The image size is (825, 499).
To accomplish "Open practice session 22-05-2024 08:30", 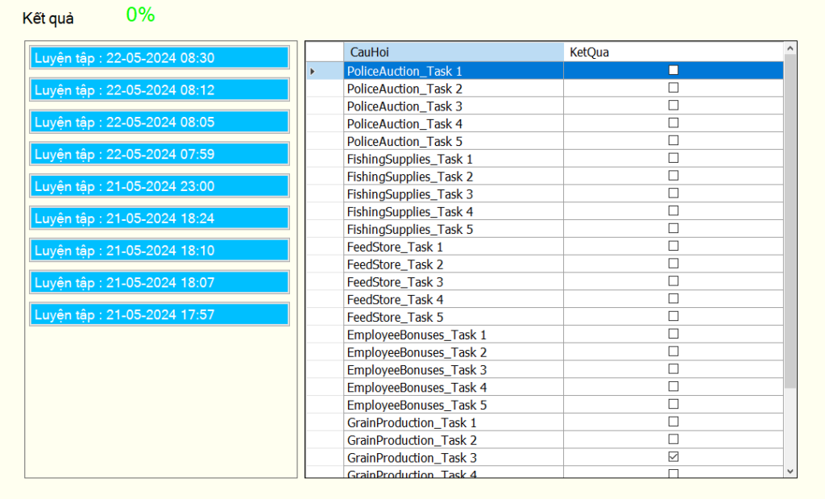I will 159,58.
